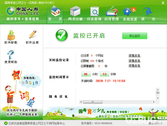This screenshot has width=167, height=126.
Task: Click the 版本号 version text in status bar
Action: (155, 123)
